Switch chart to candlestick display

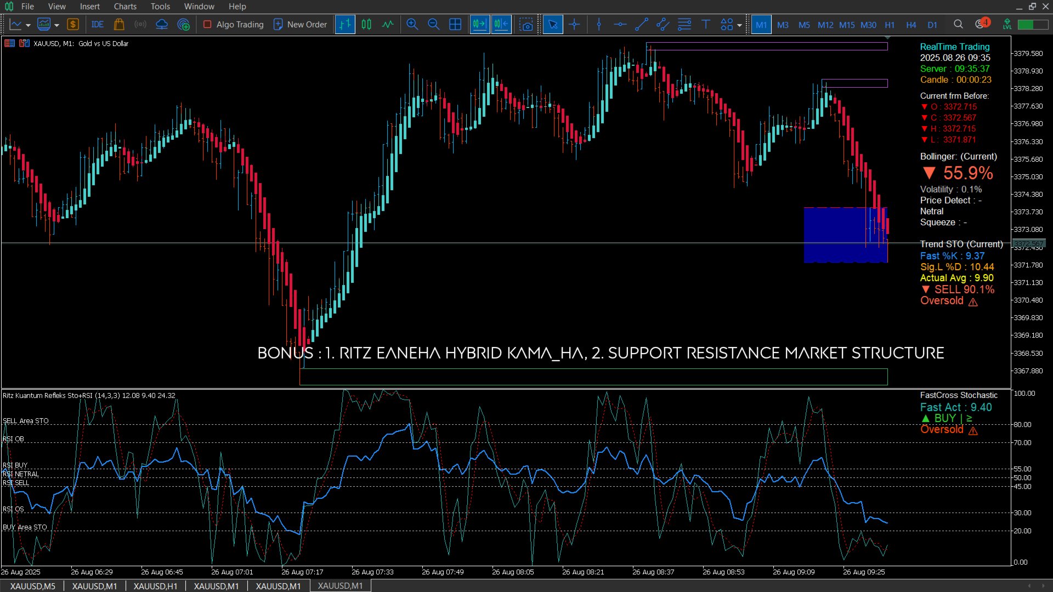[x=366, y=25]
